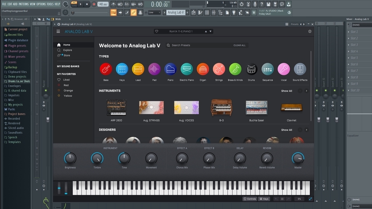Viewport: 372px width, 209px height.
Task: Open the VIEW menu
Action: [x=33, y=4]
